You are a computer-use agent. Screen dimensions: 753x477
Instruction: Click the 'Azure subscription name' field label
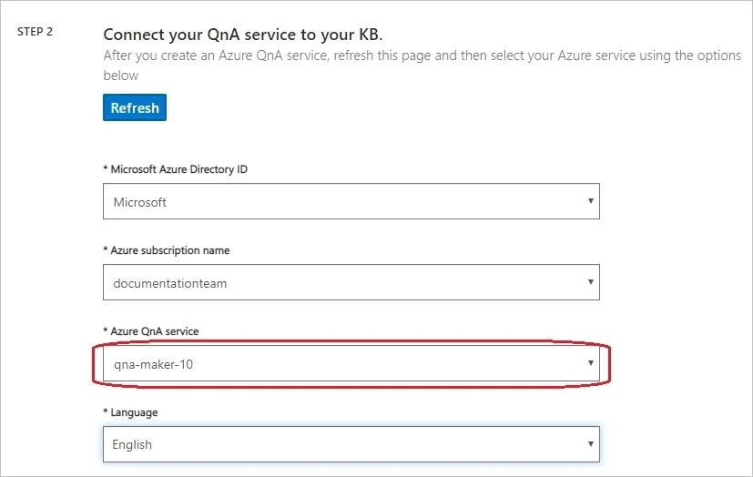pyautogui.click(x=166, y=250)
